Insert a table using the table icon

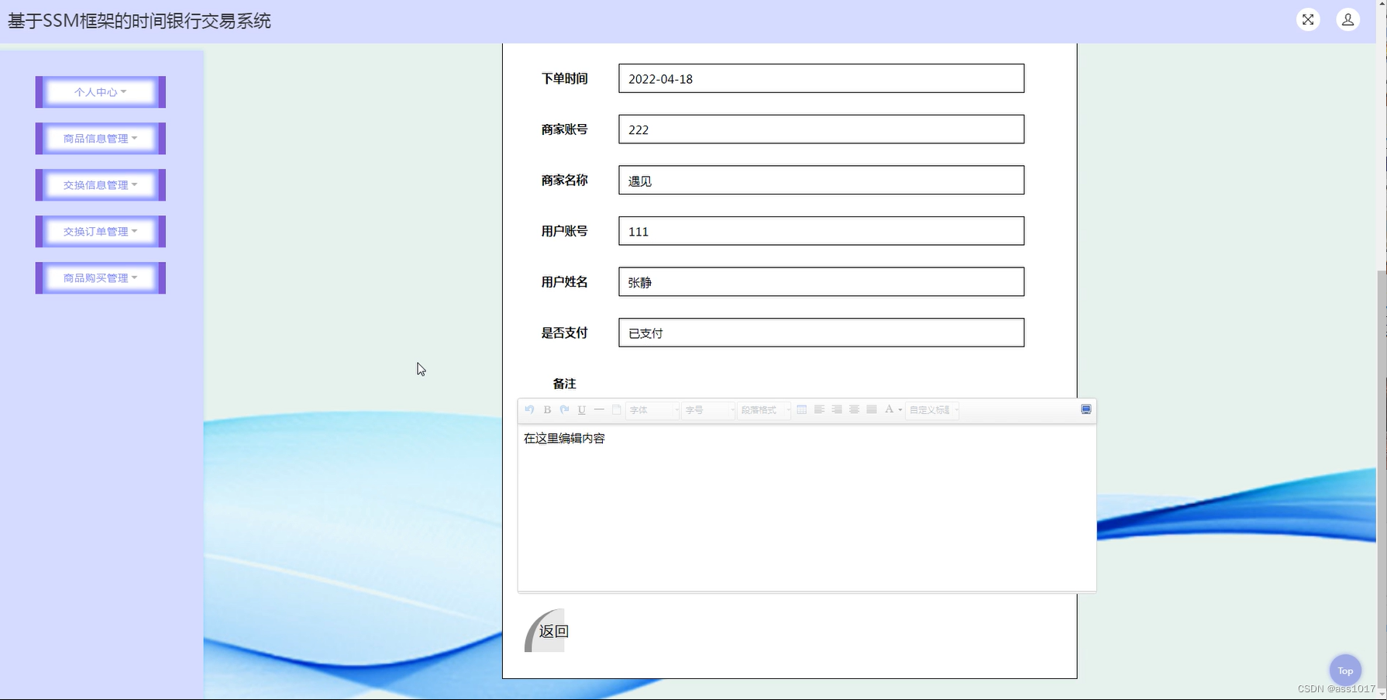click(801, 409)
